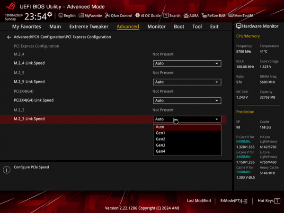This screenshot has width=284, height=213.
Task: Expand the M.2_4 Link Speed dropdown
Action: (x=187, y=64)
